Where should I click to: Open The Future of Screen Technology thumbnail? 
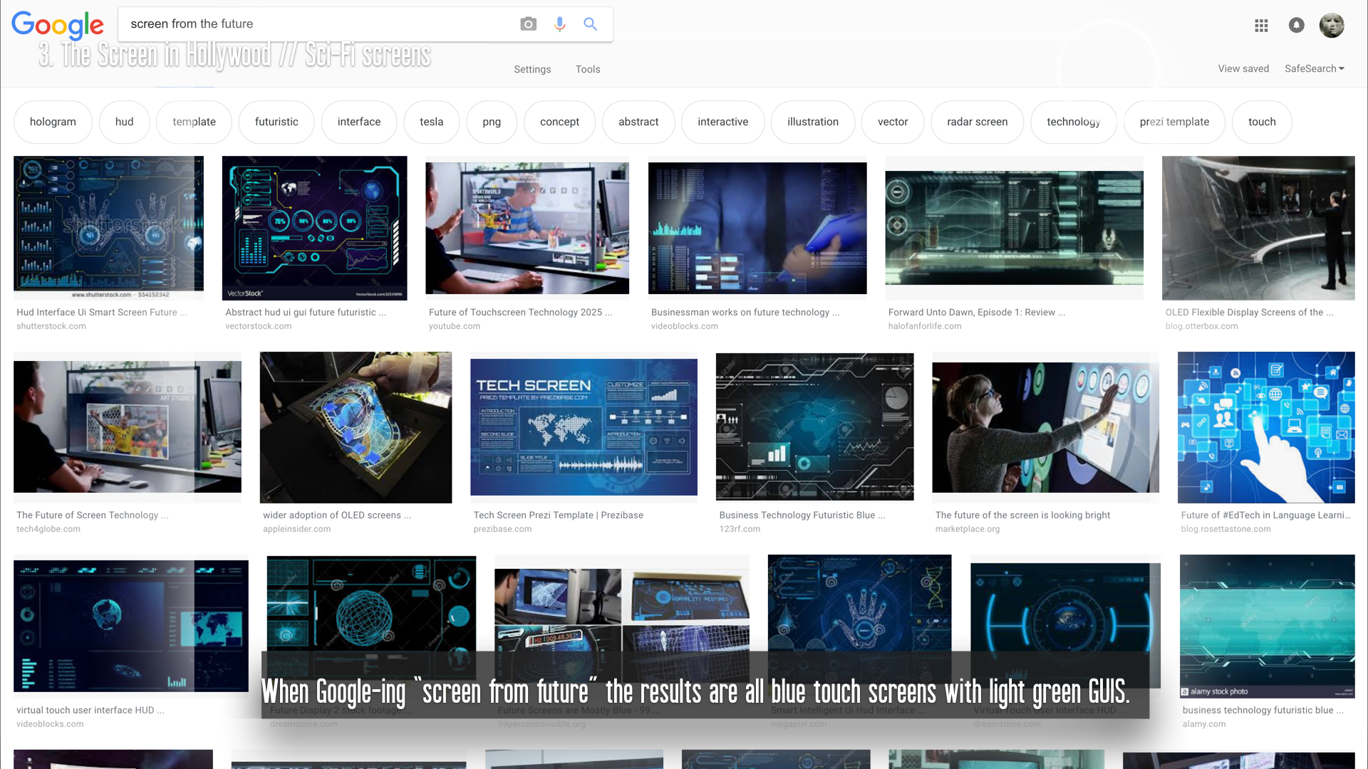tap(128, 427)
